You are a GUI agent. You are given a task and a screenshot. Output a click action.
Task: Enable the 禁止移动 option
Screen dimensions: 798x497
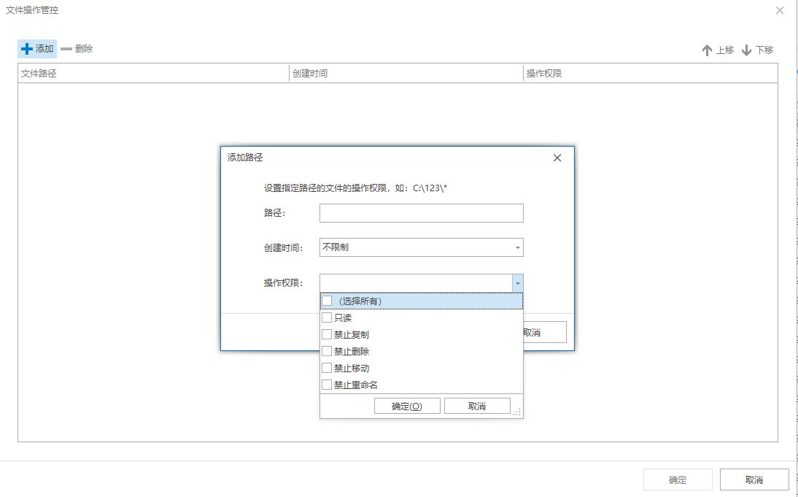[x=327, y=368]
